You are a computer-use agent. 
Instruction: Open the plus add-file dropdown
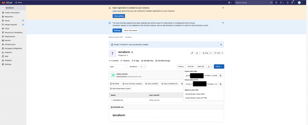coord(143,67)
